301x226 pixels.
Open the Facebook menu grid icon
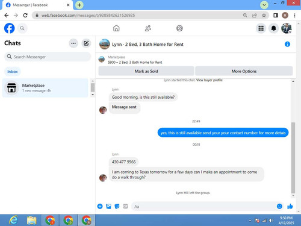point(261,28)
